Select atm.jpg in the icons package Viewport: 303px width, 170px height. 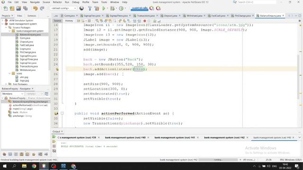point(24,77)
